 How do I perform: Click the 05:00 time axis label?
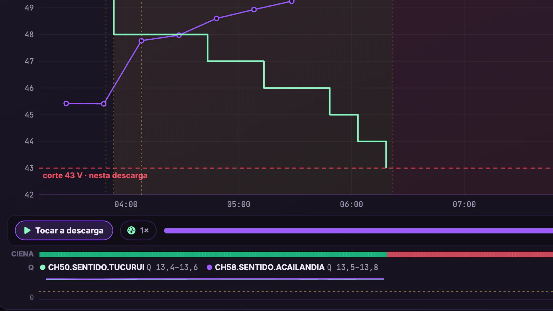pyautogui.click(x=239, y=204)
